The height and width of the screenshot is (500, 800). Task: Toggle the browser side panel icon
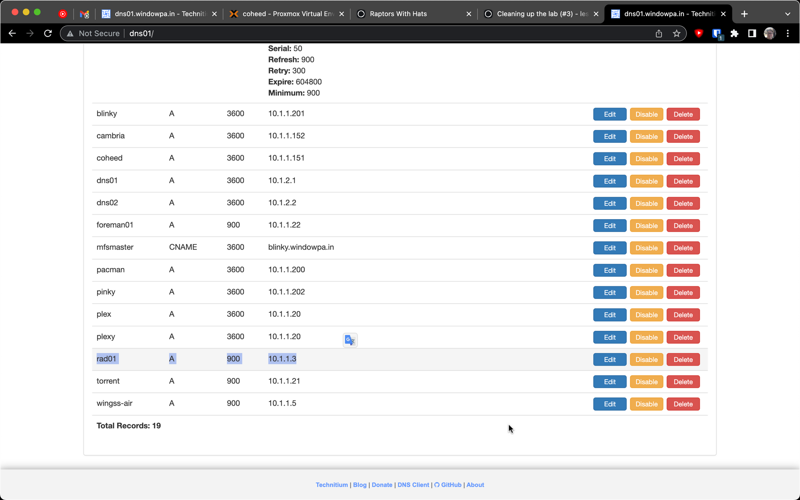click(752, 34)
